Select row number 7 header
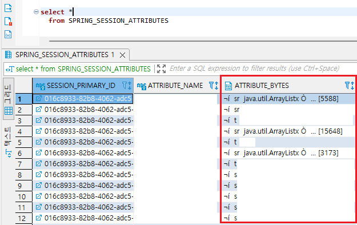The image size is (357, 225). [x=23, y=164]
